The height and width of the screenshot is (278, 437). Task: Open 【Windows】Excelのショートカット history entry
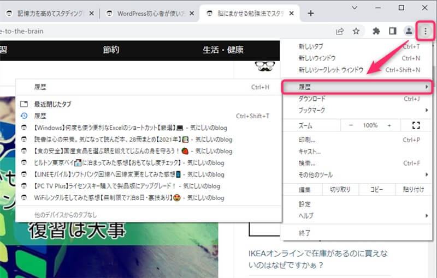pyautogui.click(x=149, y=128)
